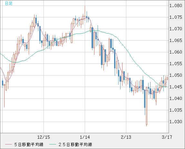The width and height of the screenshot is (185, 149).
Task: Click the 1/14 date axis label
Action: (x=85, y=137)
